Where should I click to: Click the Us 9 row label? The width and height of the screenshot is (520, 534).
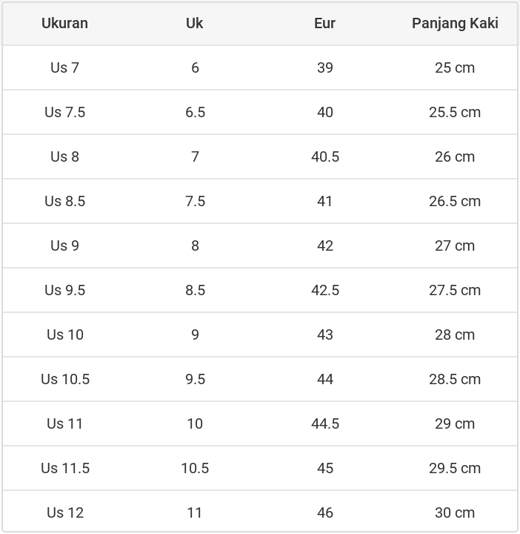64,245
